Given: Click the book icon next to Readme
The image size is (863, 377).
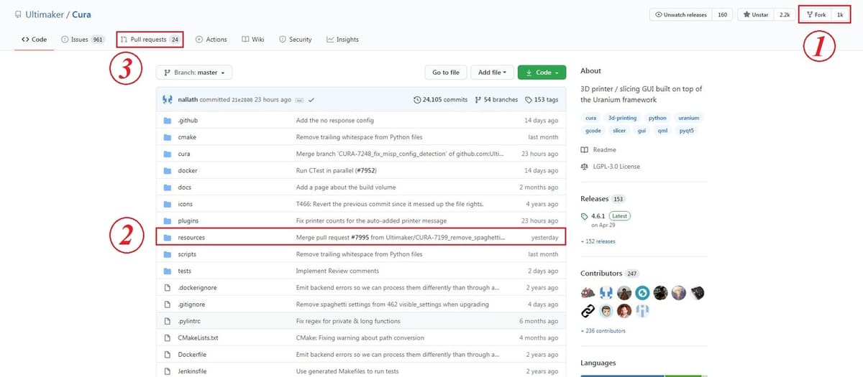Looking at the screenshot, I should [585, 149].
